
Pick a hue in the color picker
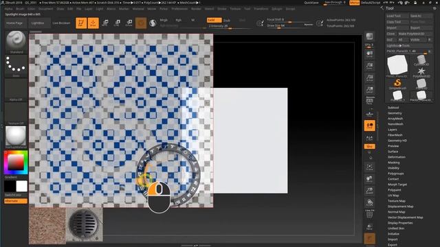tap(16, 163)
